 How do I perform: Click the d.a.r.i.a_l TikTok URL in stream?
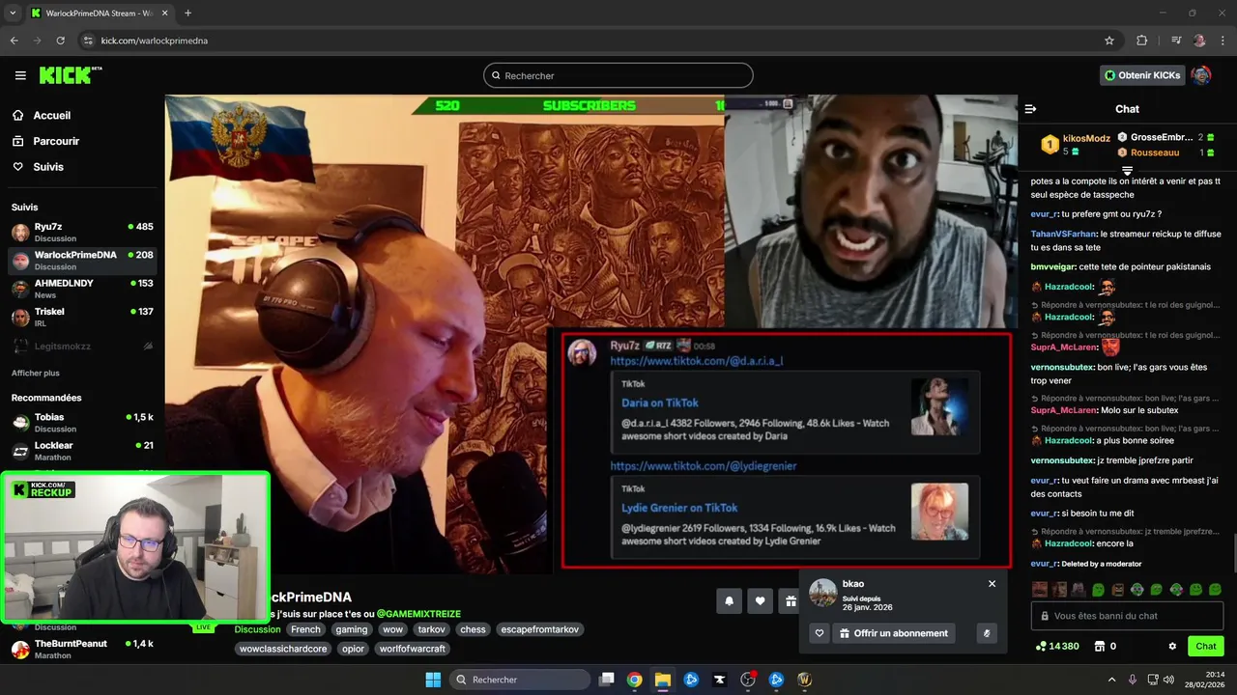[697, 361]
